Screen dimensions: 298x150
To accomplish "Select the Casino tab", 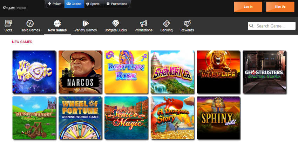I will click(74, 4).
